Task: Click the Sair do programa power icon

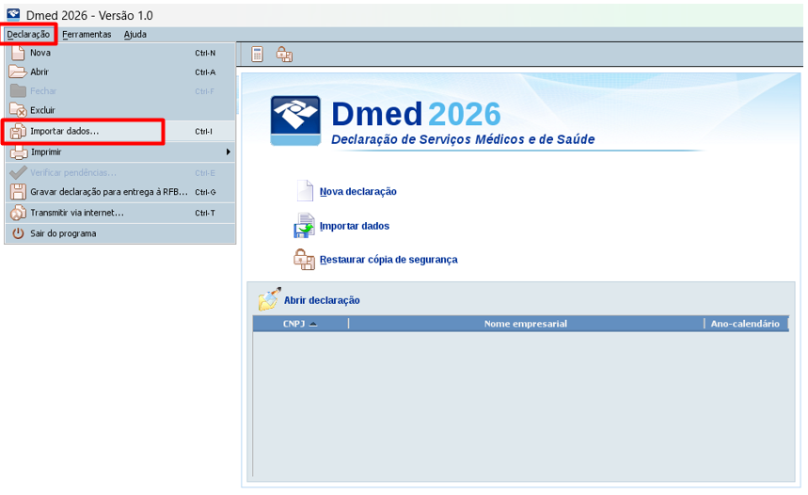Action: pyautogui.click(x=17, y=233)
